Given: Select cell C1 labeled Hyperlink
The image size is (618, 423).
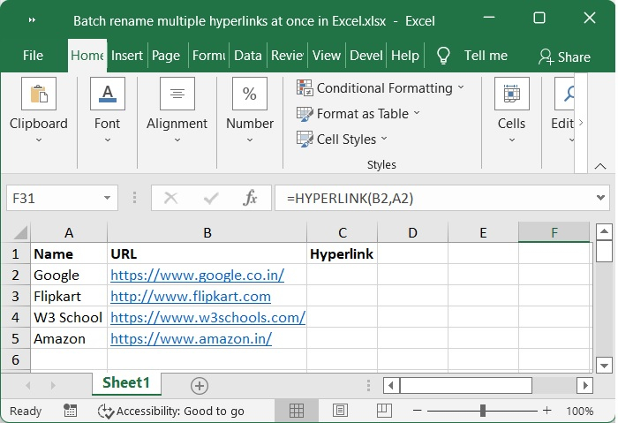Looking at the screenshot, I should [342, 254].
